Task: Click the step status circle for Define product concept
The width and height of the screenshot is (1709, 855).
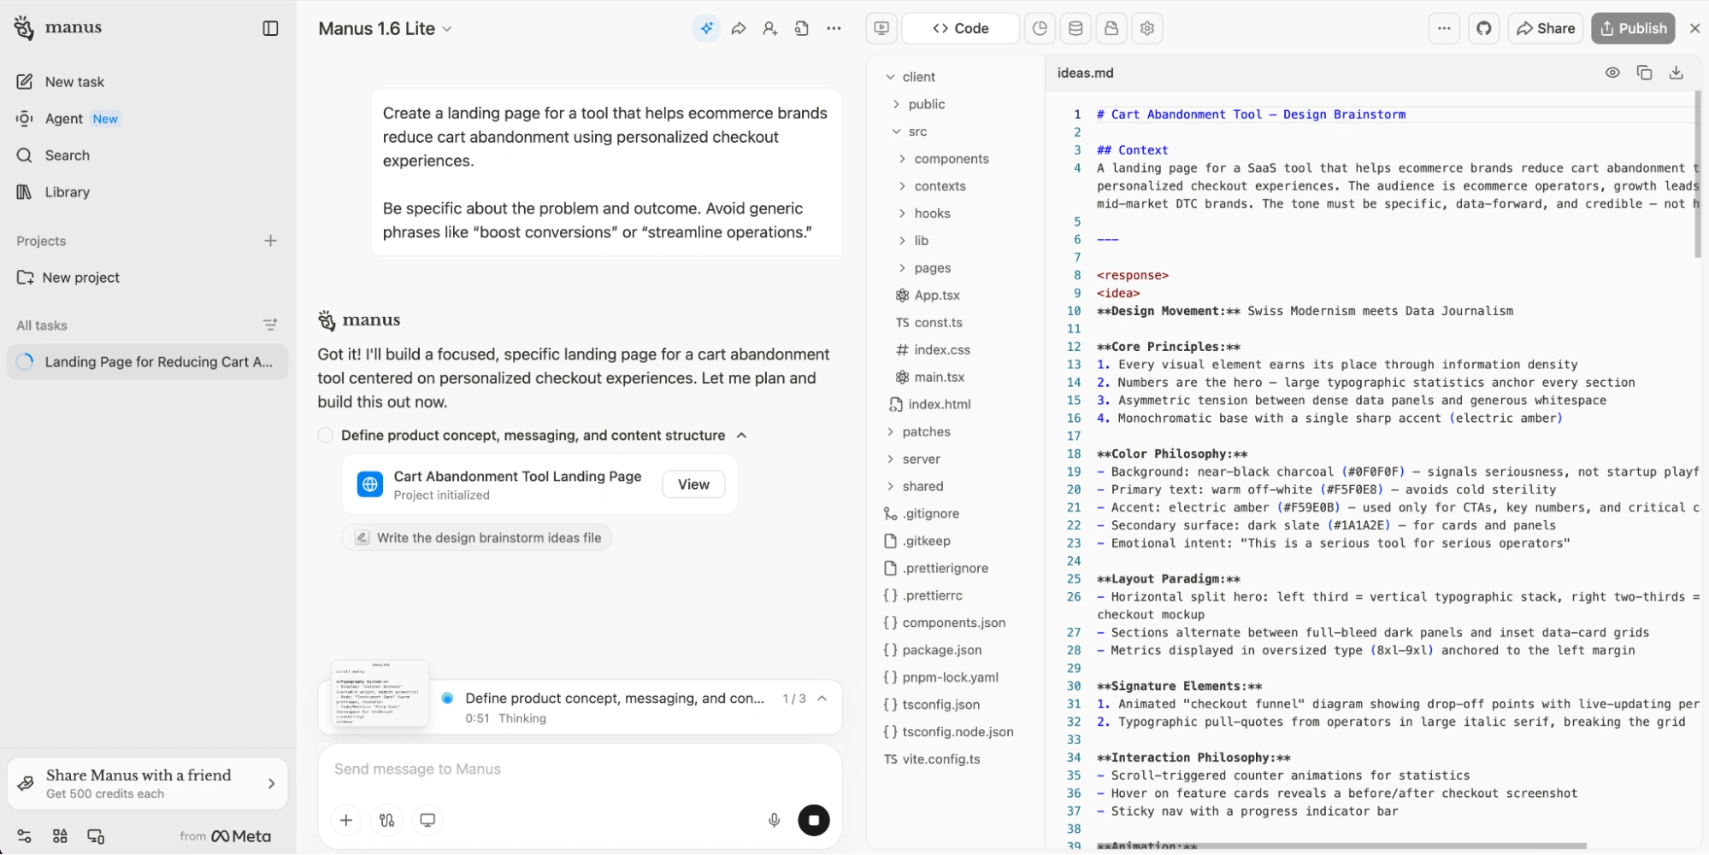Action: coord(325,436)
